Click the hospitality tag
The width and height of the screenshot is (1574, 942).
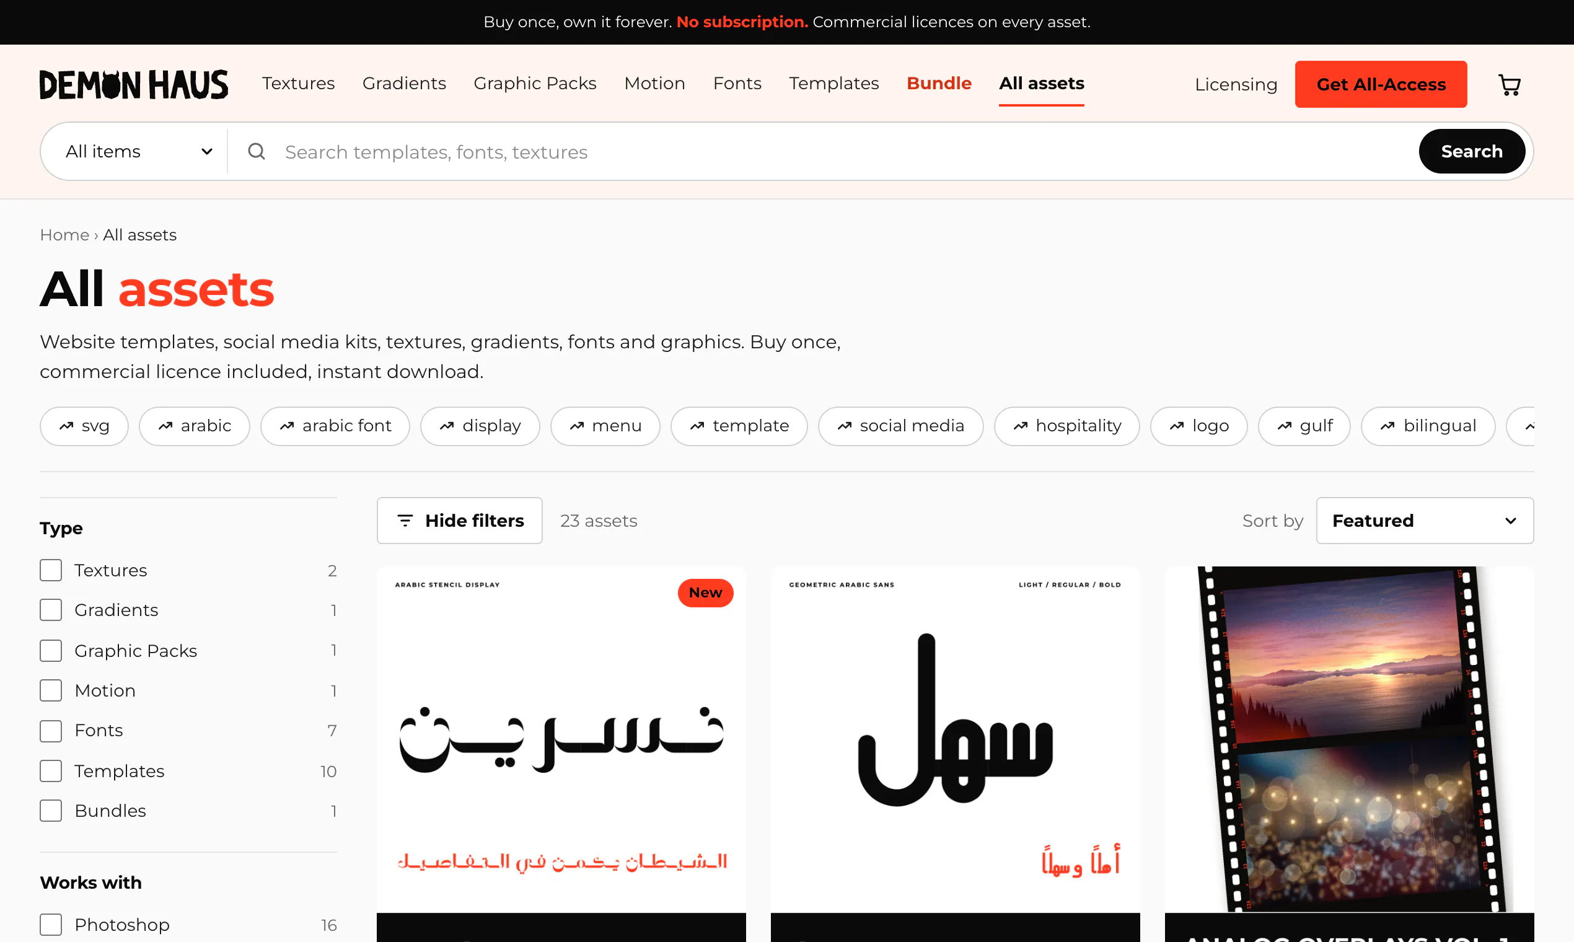1067,426
